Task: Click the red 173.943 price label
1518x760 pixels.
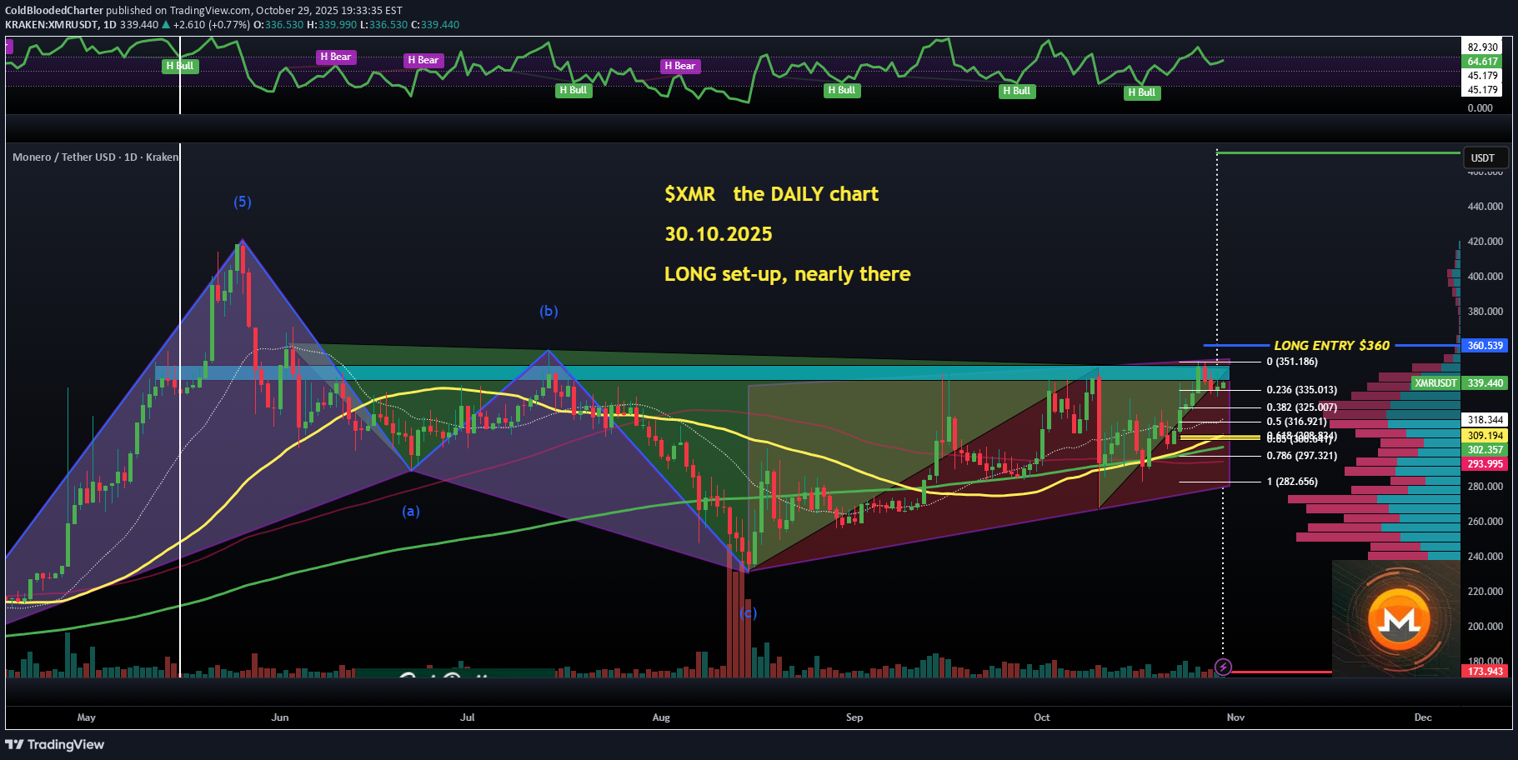Action: pyautogui.click(x=1486, y=671)
